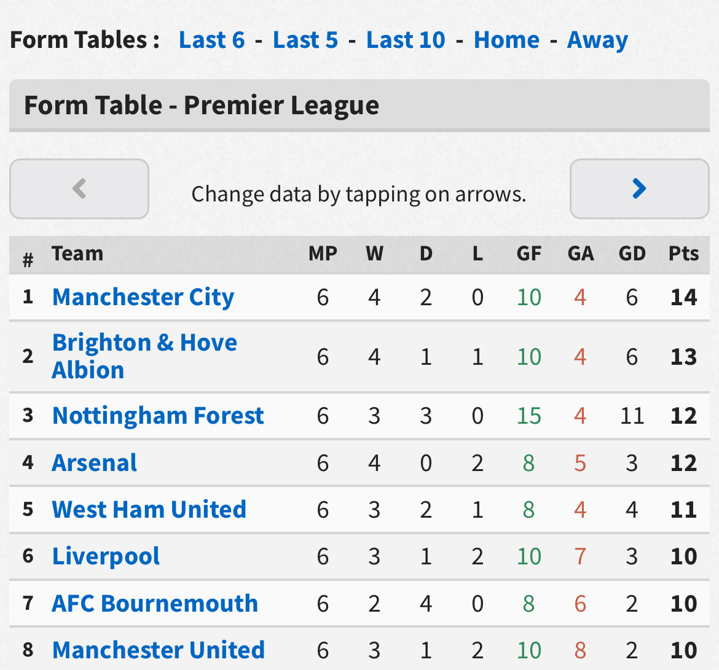Open Manchester City team page
This screenshot has width=719, height=670.
[x=143, y=297]
